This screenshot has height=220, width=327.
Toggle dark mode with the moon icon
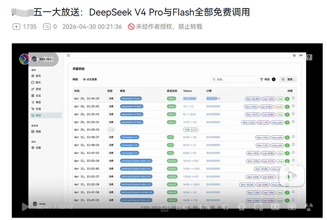(x=294, y=55)
